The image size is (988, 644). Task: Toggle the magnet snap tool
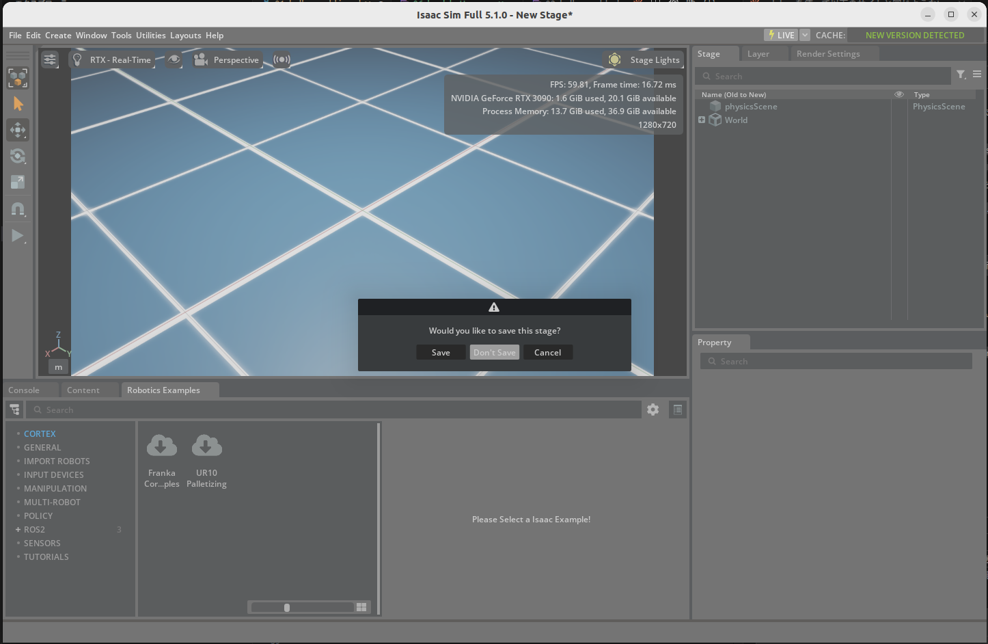pos(18,209)
